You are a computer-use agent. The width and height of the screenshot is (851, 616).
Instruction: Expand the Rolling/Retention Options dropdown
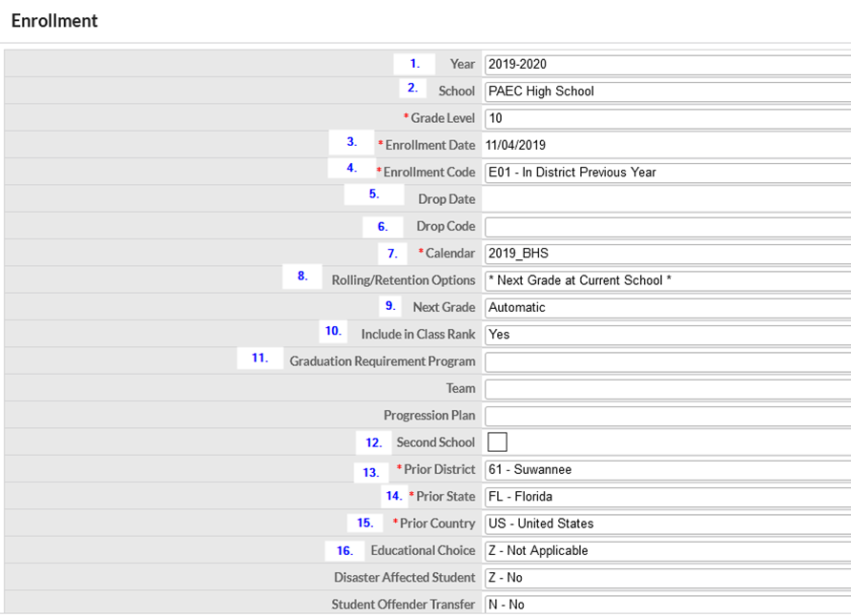click(666, 280)
